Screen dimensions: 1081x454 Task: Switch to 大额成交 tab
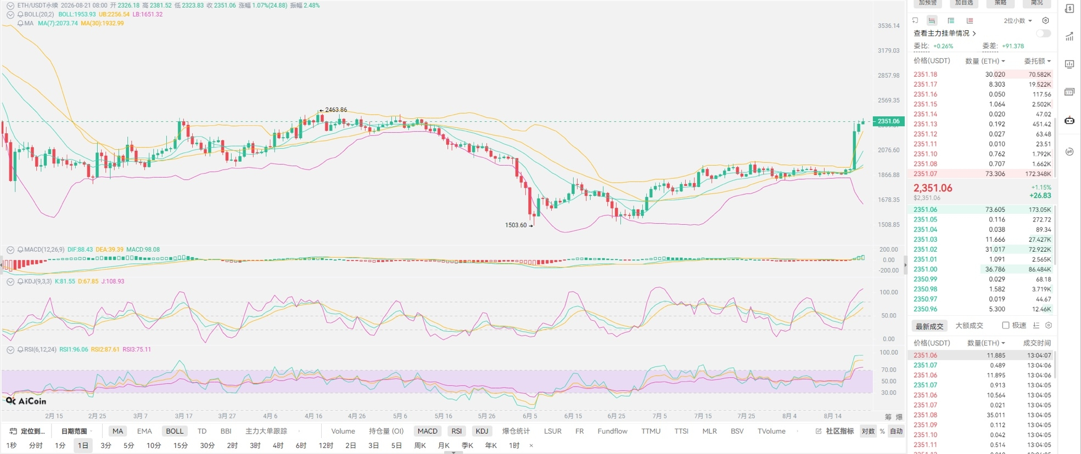(x=969, y=326)
